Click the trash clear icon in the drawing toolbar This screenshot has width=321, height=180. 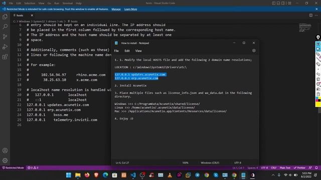tap(318, 79)
